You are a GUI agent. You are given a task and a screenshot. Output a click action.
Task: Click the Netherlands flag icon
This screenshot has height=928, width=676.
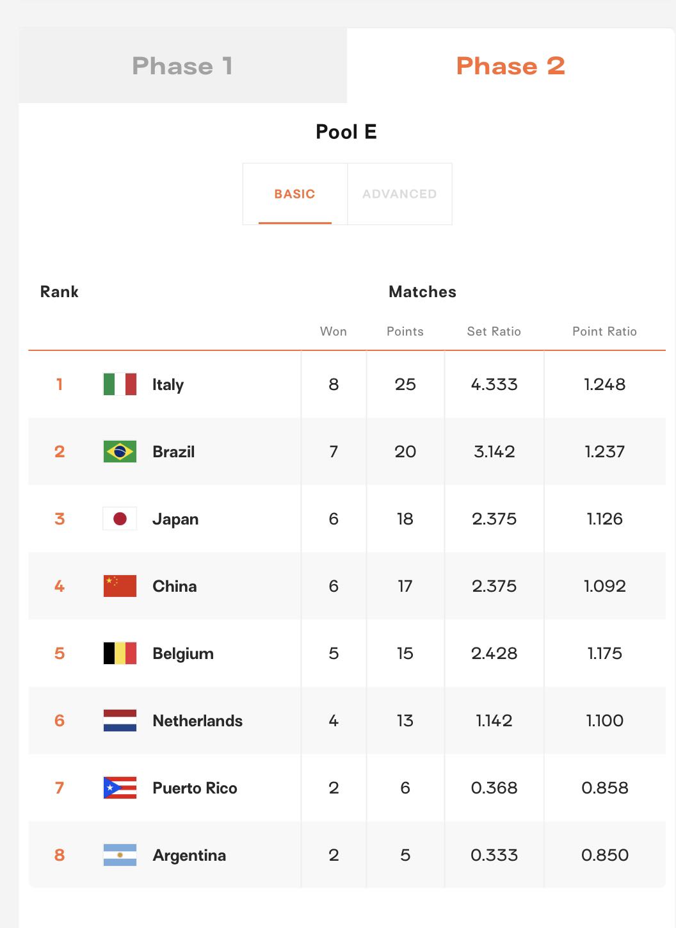tap(120, 720)
